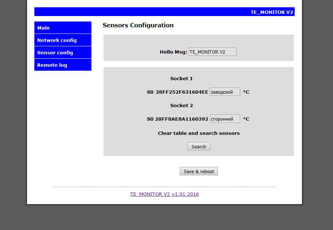This screenshot has width=333, height=230.
Task: Click the Socket 1 label
Action: 181,79
